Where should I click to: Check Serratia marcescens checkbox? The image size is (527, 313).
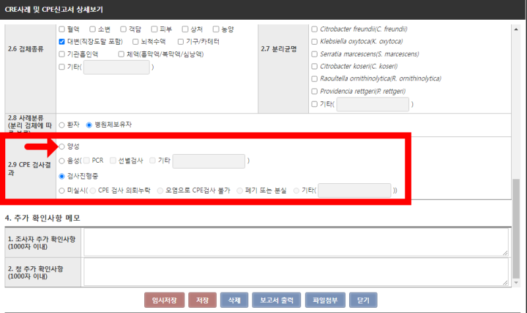point(315,54)
